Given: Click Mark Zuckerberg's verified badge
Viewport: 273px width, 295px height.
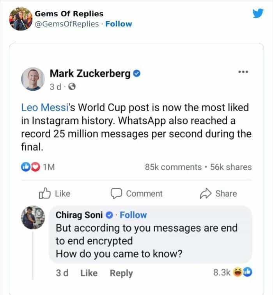Looking at the screenshot, I should click(137, 73).
